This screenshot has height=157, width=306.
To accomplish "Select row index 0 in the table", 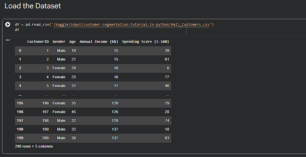I will coord(20,50).
